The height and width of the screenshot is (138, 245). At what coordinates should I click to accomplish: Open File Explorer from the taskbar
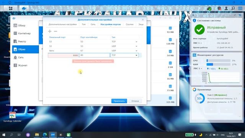(x=37, y=135)
